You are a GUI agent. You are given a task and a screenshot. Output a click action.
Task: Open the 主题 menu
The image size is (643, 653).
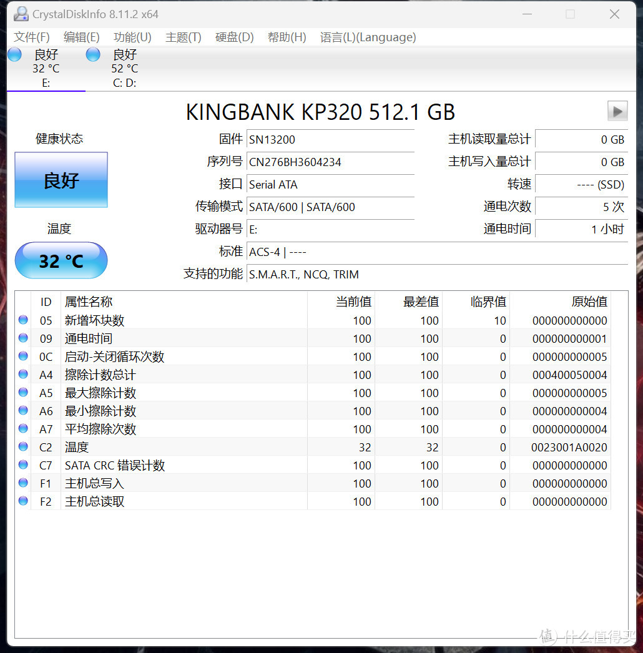[x=182, y=37]
